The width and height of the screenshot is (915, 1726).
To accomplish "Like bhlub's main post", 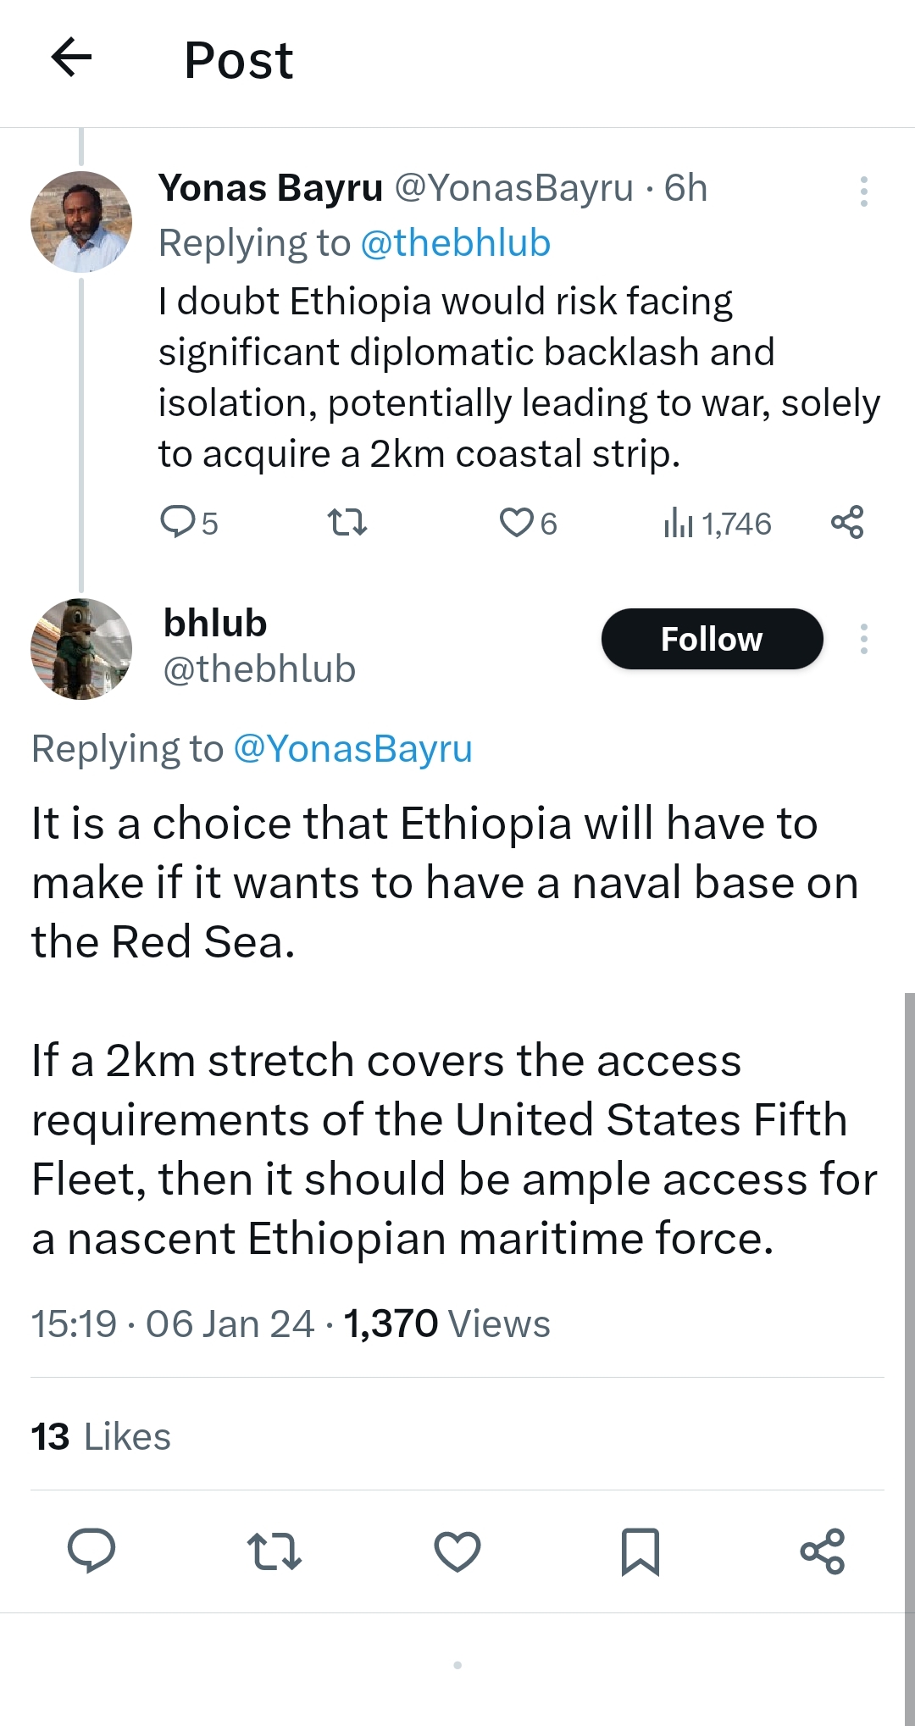I will pyautogui.click(x=457, y=1551).
